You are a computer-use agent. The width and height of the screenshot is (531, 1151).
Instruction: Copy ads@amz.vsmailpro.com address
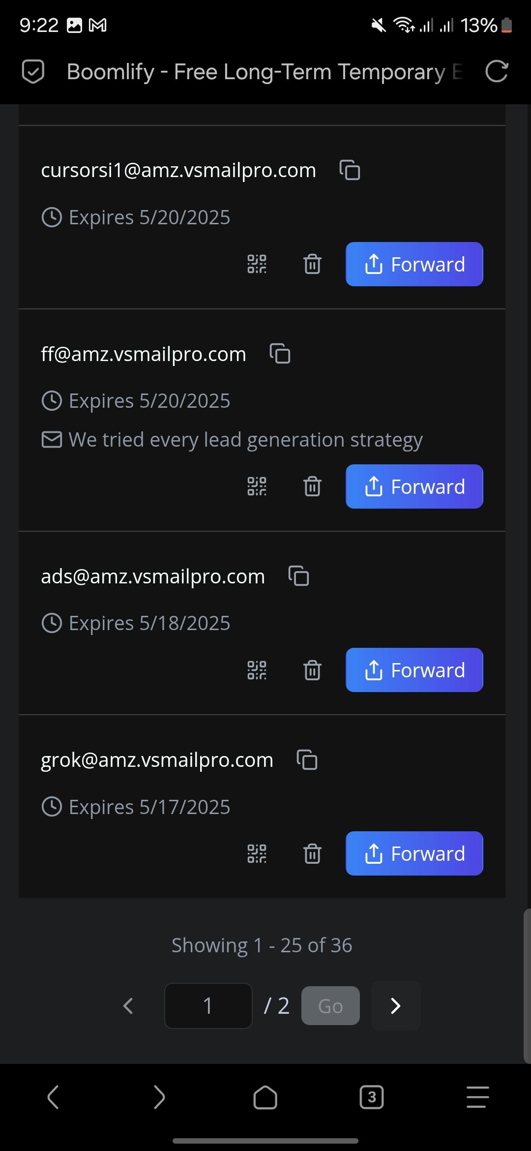point(298,576)
